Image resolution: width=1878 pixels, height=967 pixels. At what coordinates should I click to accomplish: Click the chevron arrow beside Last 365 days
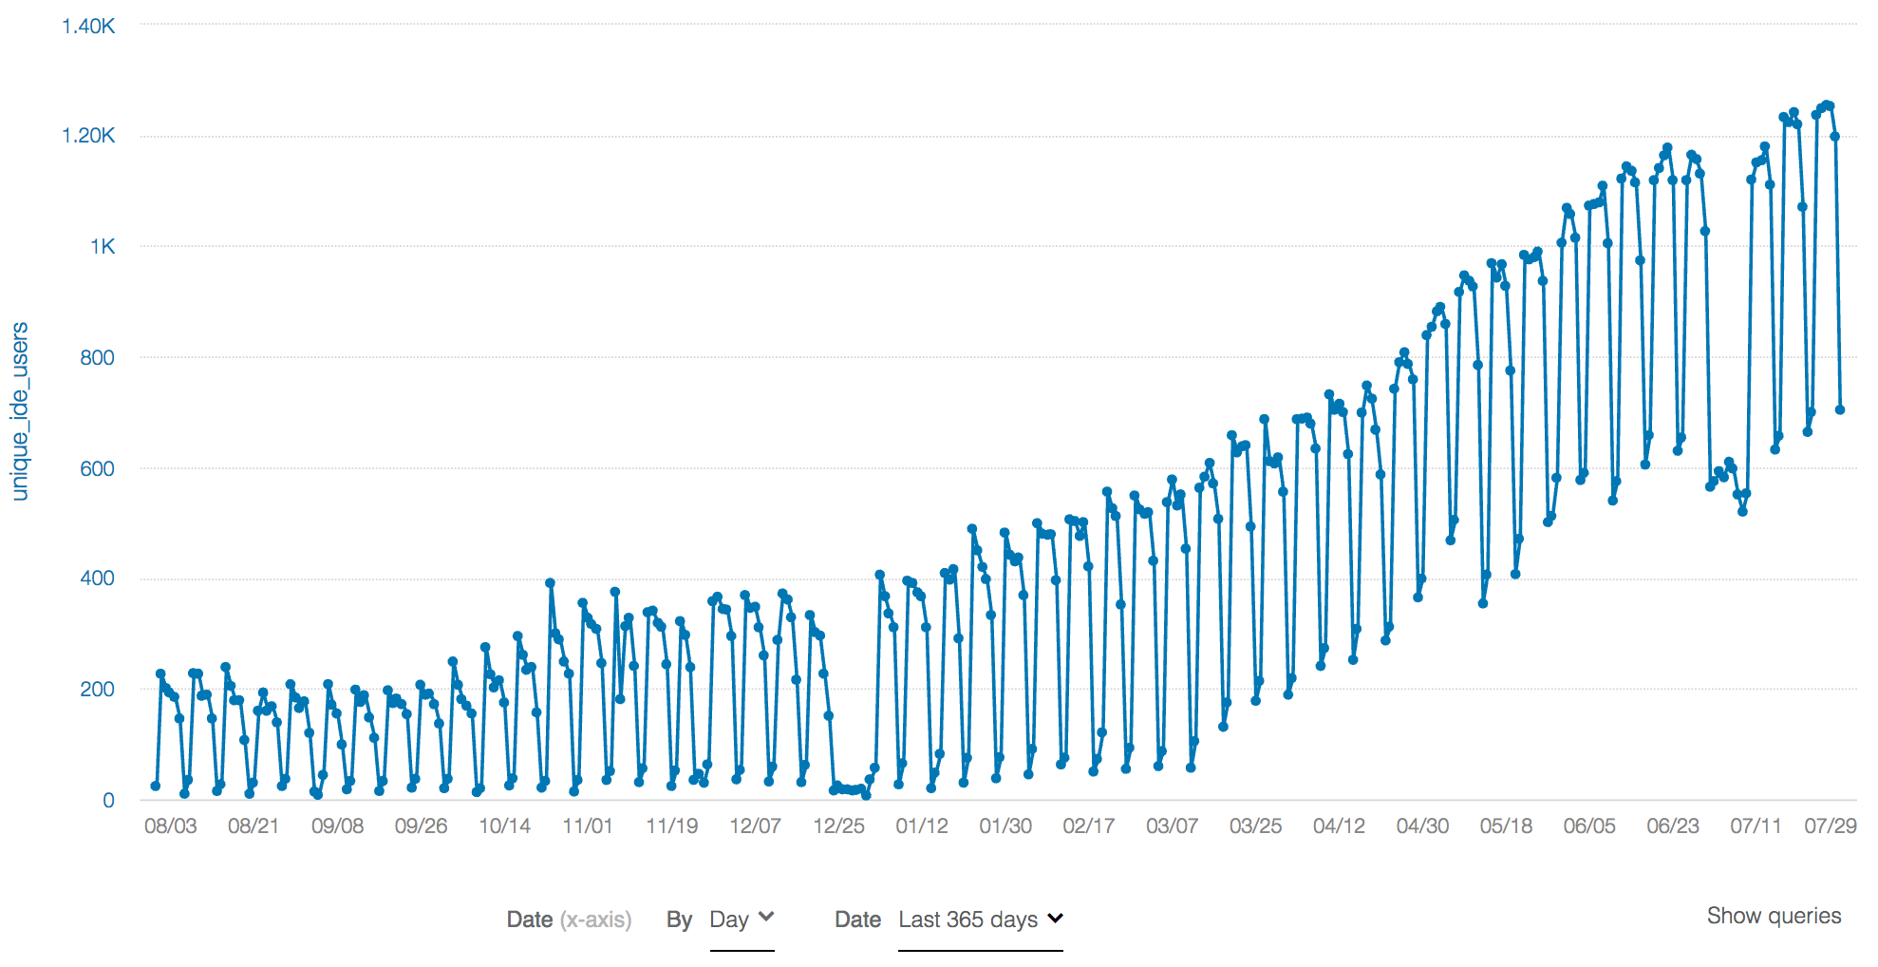(1055, 919)
